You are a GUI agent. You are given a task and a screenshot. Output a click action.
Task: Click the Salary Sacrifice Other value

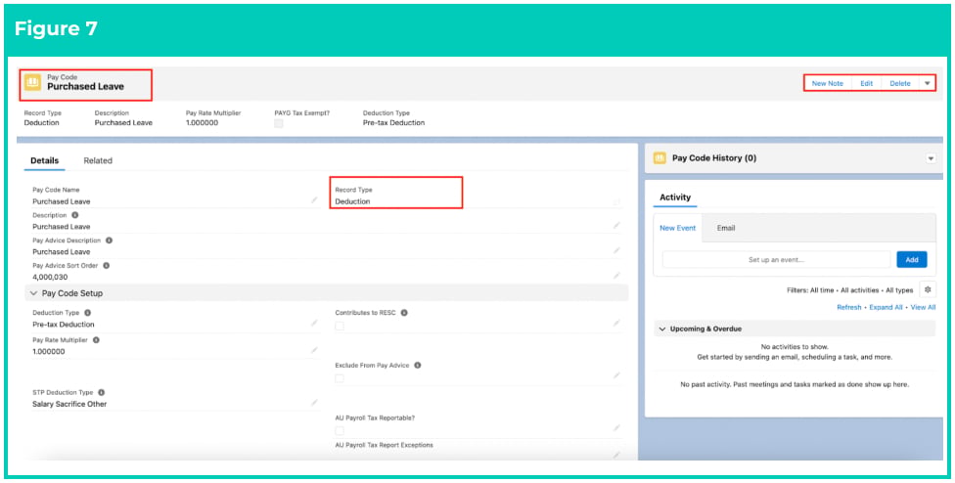69,404
